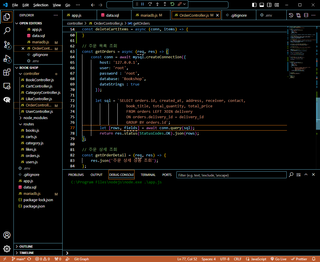
Task: Click the Step Over debug button
Action: (150, 4)
